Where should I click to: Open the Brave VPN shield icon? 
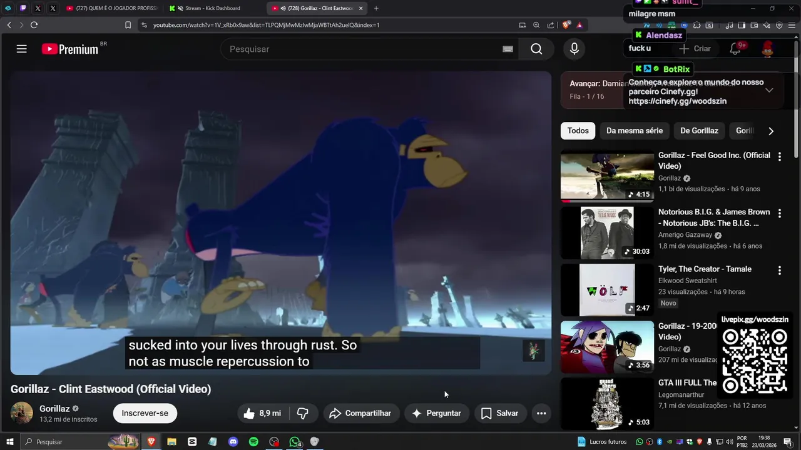[779, 25]
